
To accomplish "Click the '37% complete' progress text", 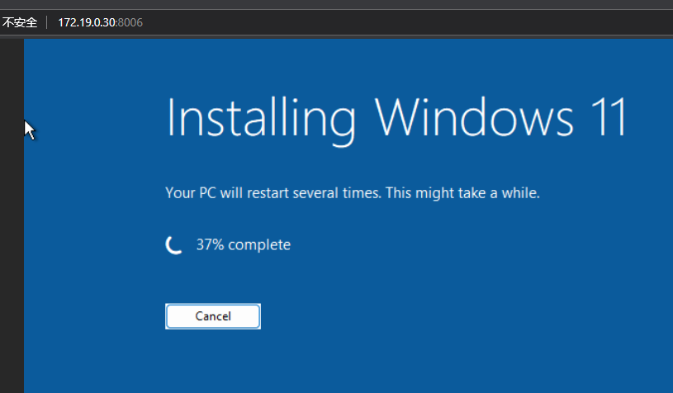I will (x=244, y=244).
